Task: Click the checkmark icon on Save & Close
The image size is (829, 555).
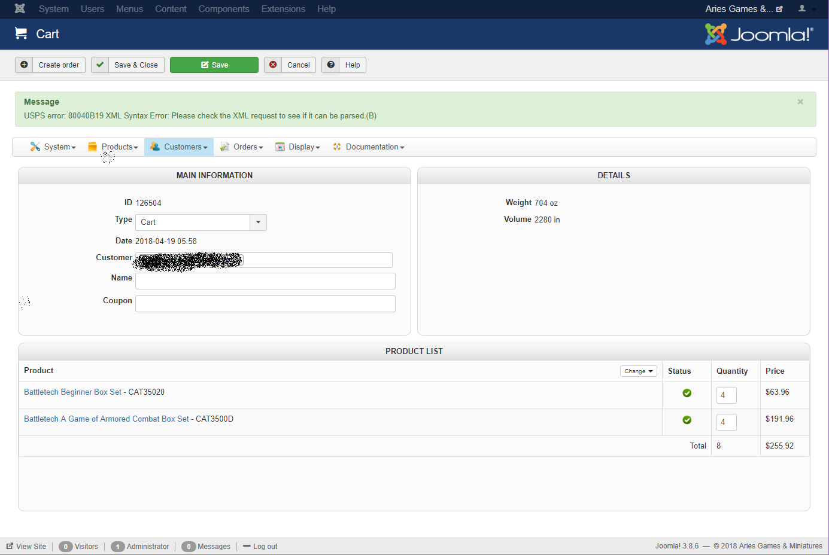Action: tap(100, 65)
